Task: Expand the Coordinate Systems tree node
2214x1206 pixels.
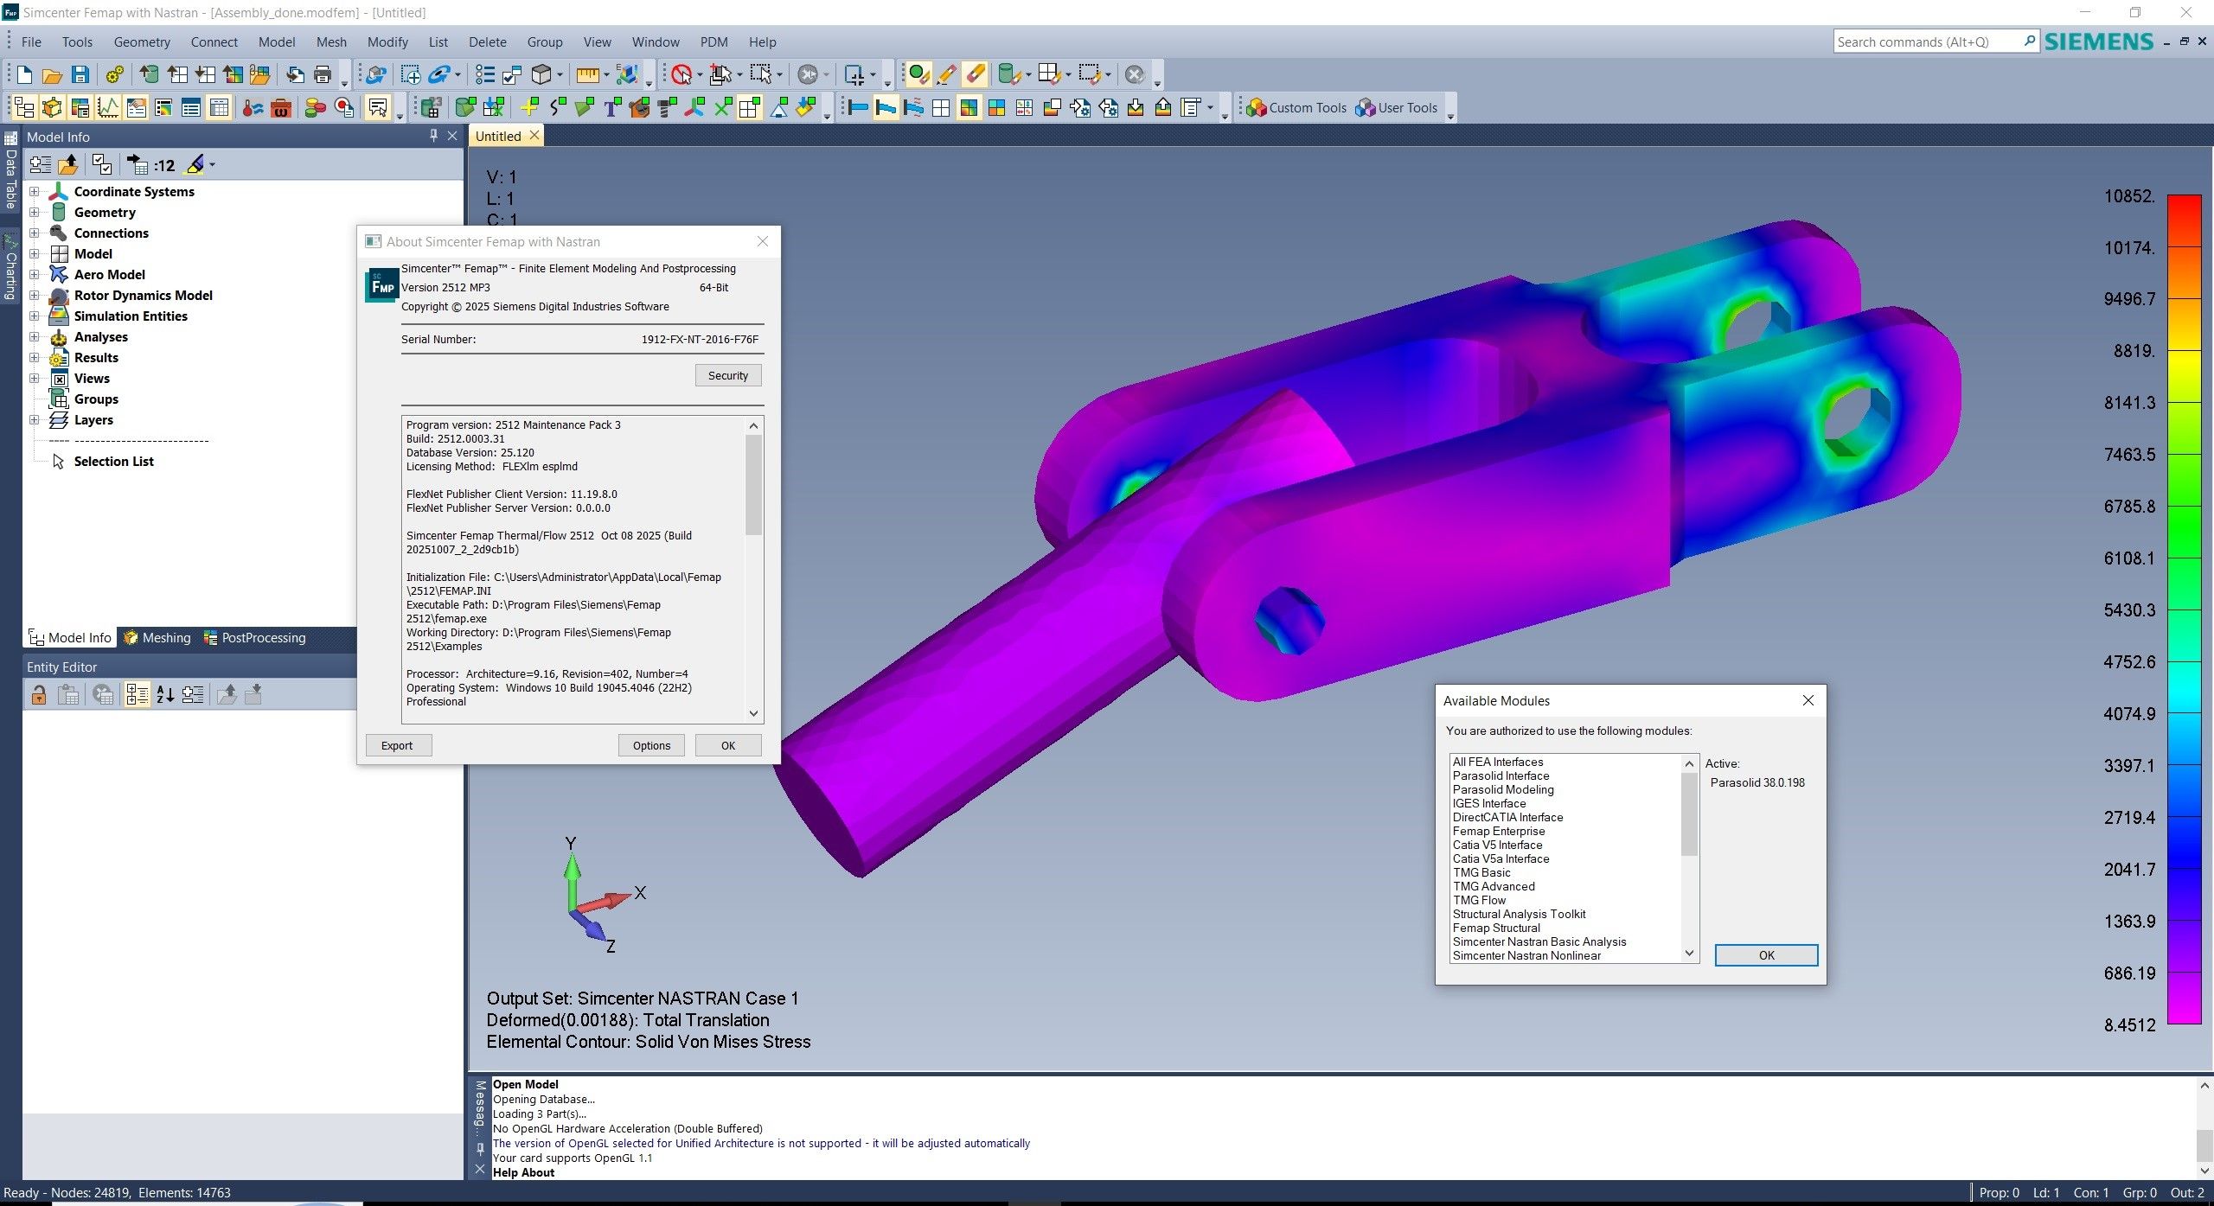Action: 34,192
